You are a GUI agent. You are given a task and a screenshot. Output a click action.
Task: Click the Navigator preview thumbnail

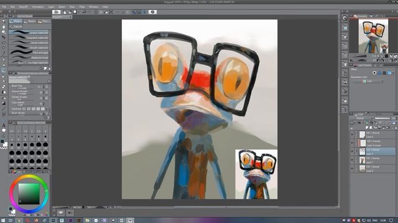[x=373, y=36]
